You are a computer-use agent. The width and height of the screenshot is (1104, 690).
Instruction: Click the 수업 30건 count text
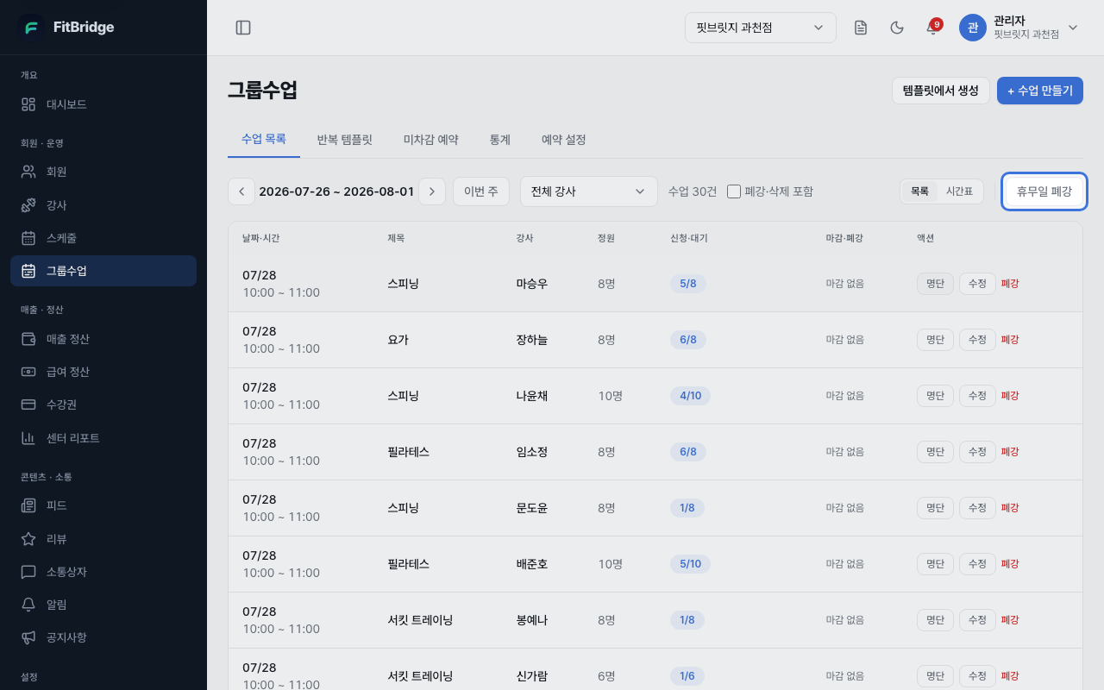click(x=693, y=191)
